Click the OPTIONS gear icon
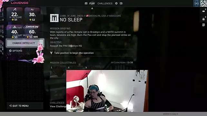The image size is (207, 116). [x=10, y=51]
